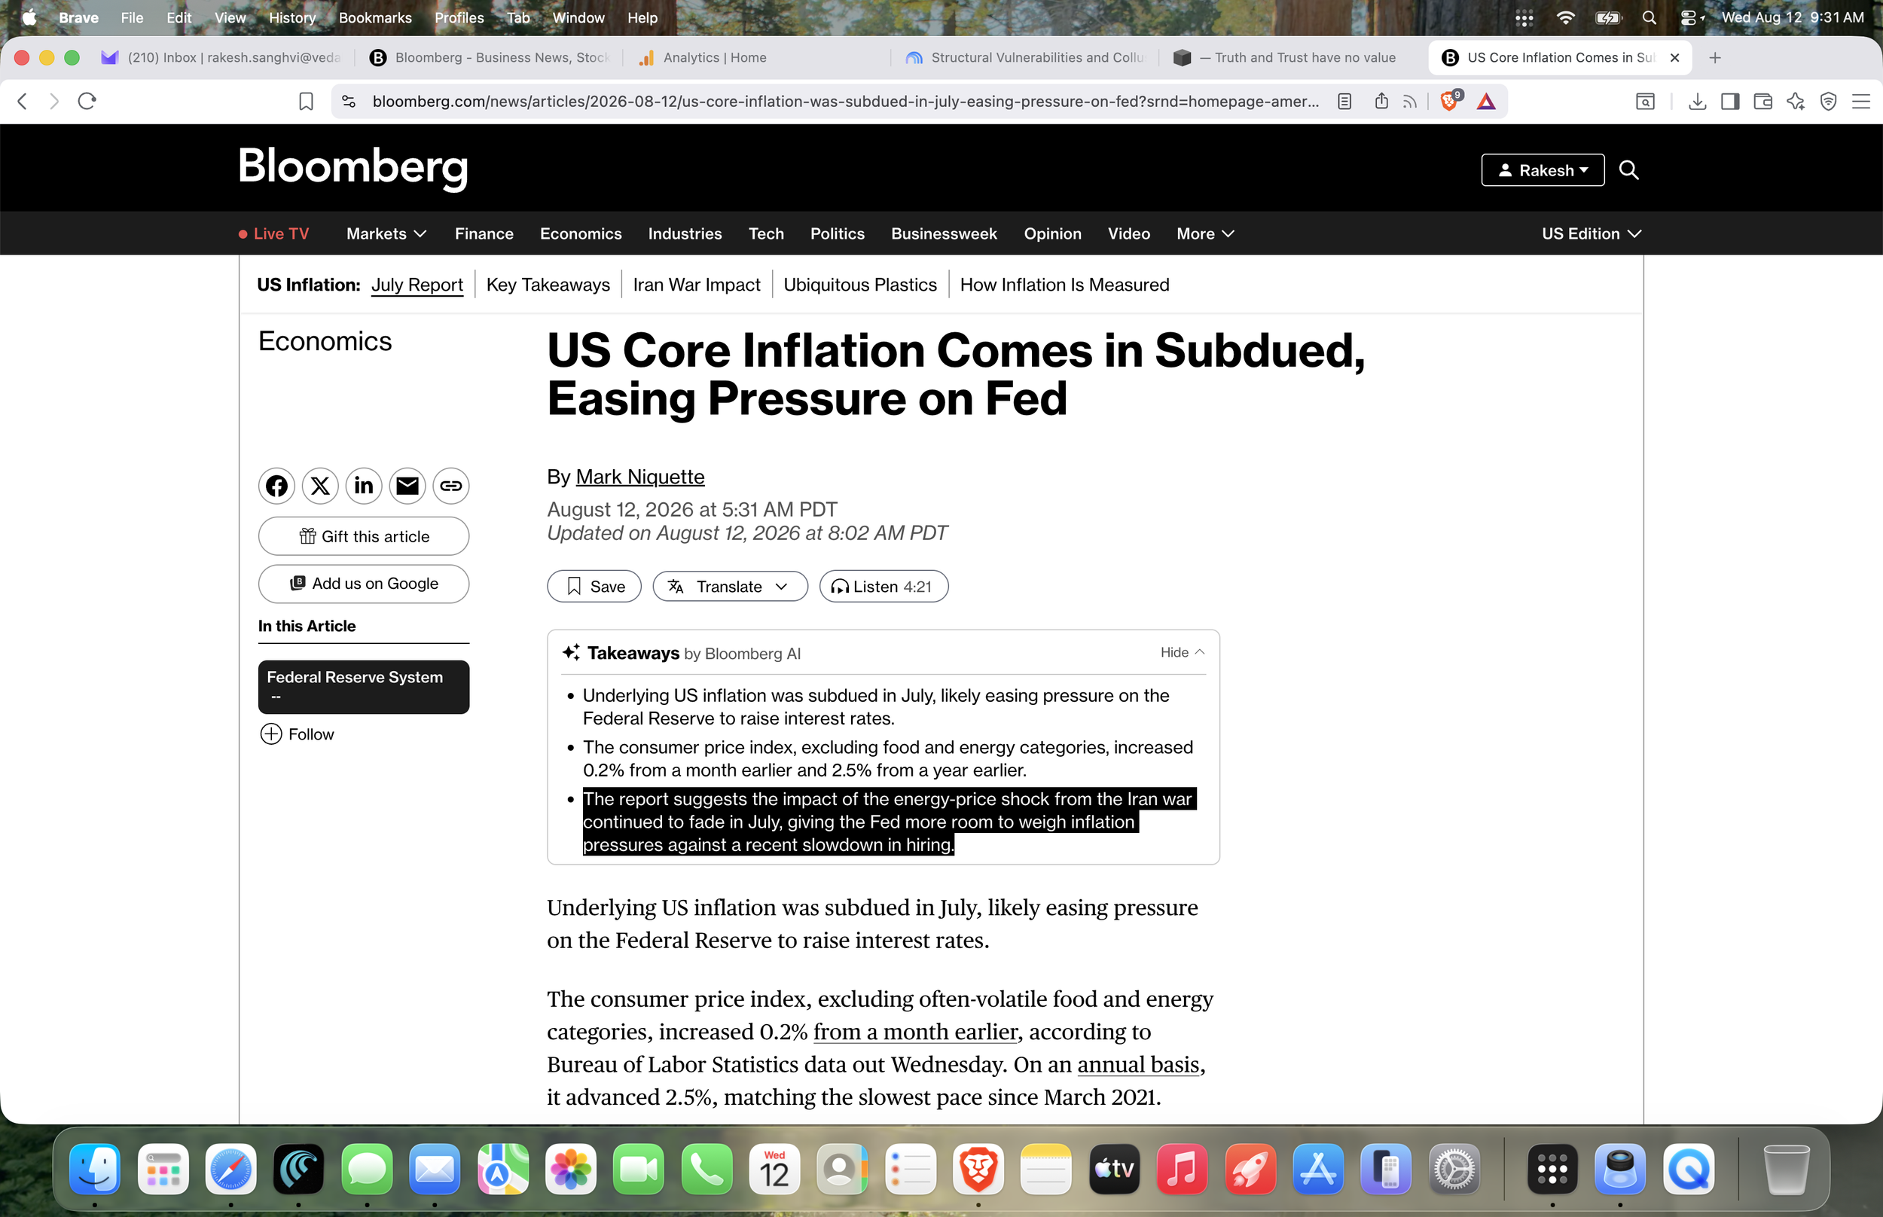
Task: Open Brave Wallet icon
Action: [1763, 101]
